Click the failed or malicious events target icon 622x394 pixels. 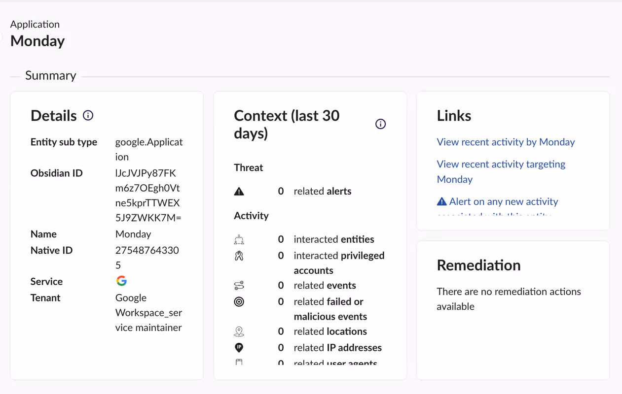coord(239,302)
